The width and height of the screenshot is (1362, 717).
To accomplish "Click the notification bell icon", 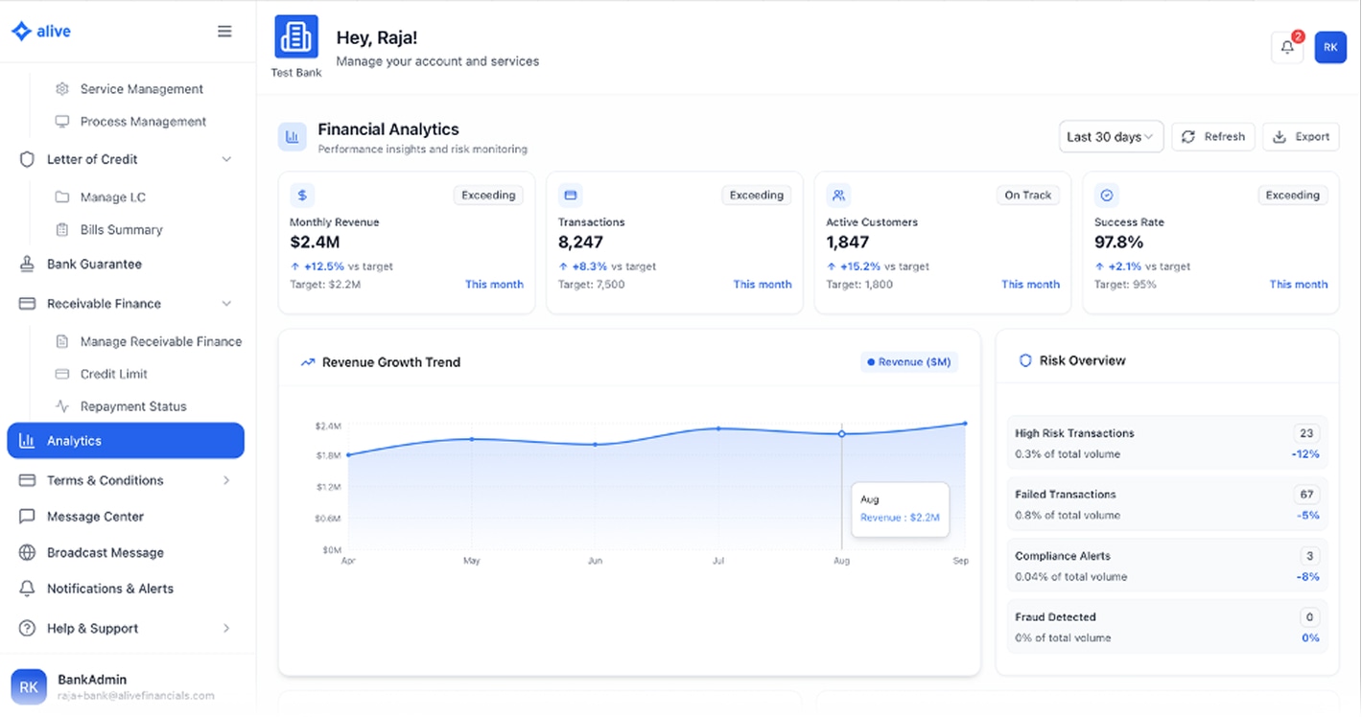I will 1287,48.
